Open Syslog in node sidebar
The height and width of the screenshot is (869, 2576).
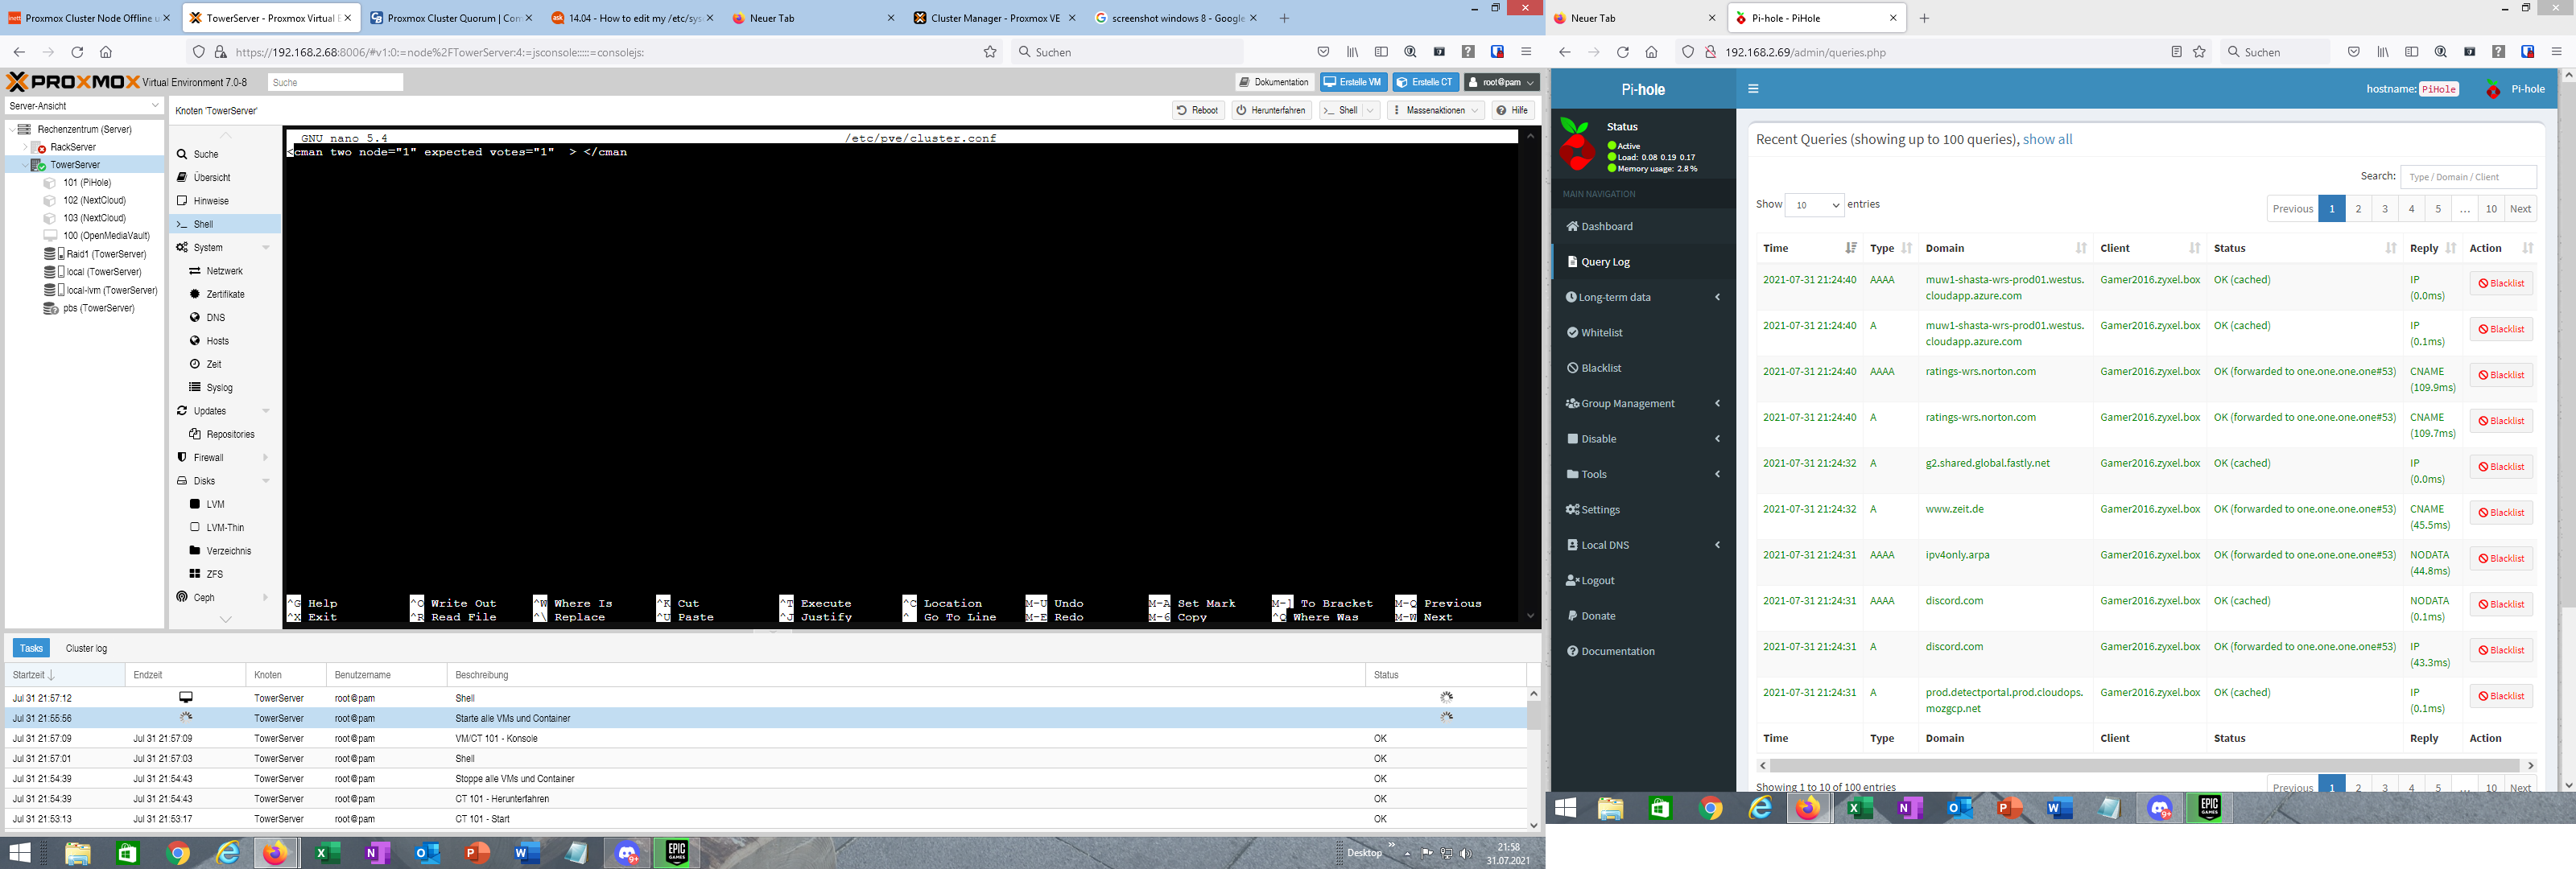pyautogui.click(x=219, y=388)
